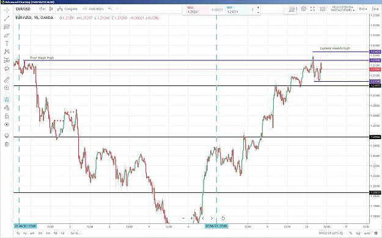The image size is (382, 238).
Task: Click the BUY 1.21274 button
Action: pos(237,10)
